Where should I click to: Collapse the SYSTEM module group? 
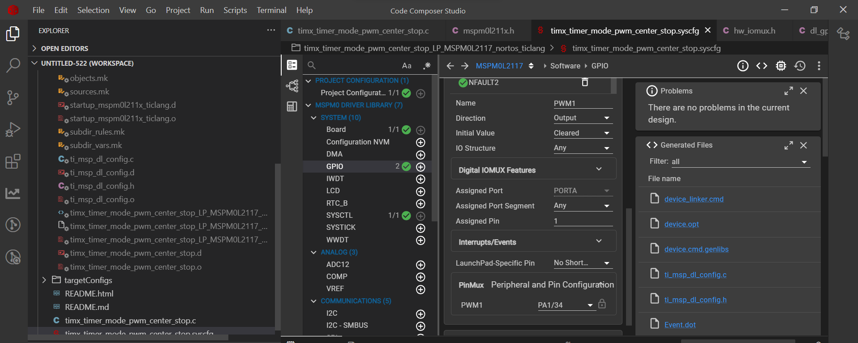click(x=313, y=118)
